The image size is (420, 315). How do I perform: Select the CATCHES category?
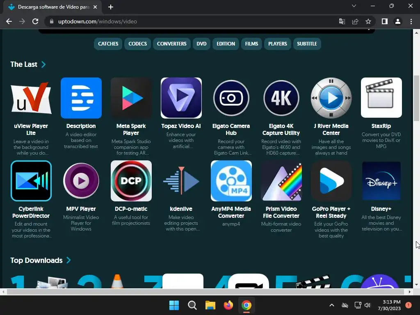(108, 43)
